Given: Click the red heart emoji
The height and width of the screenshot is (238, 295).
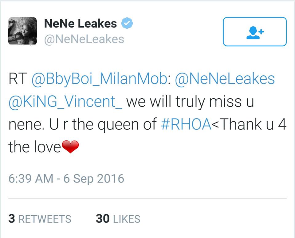Looking at the screenshot, I should pos(70,148).
